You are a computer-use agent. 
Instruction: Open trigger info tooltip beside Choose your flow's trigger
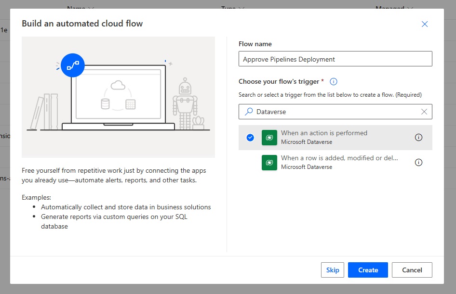[333, 81]
